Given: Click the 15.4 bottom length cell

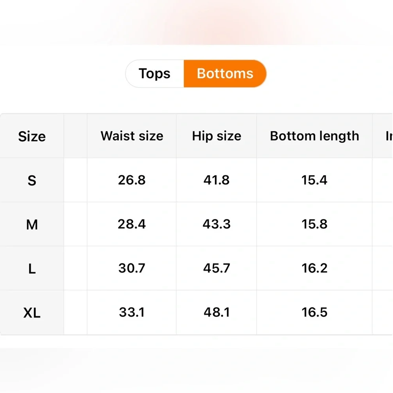Looking at the screenshot, I should (x=314, y=180).
